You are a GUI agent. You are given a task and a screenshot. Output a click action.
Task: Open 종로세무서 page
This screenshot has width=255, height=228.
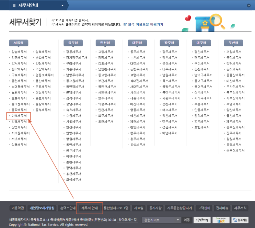pos(43,98)
